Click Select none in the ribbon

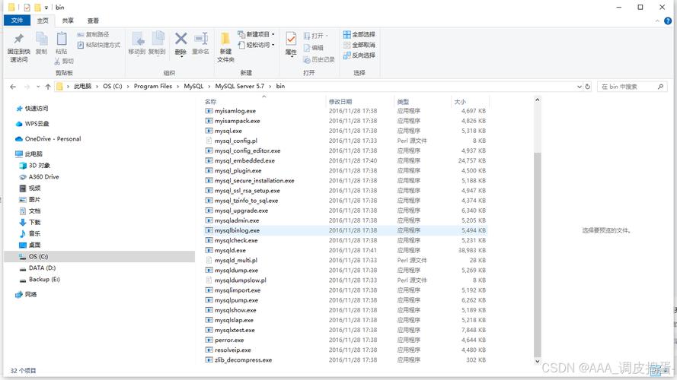point(359,45)
